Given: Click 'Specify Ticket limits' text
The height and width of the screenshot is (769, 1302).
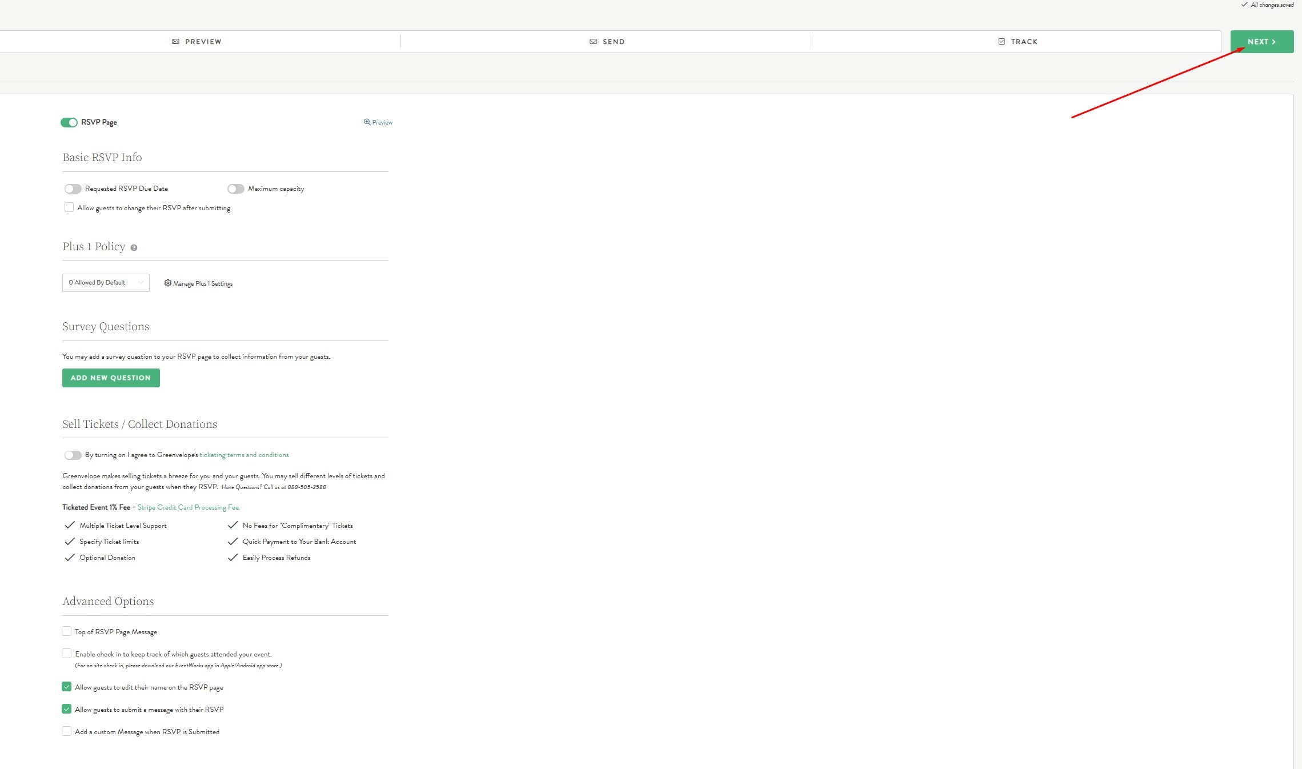Looking at the screenshot, I should (x=109, y=542).
